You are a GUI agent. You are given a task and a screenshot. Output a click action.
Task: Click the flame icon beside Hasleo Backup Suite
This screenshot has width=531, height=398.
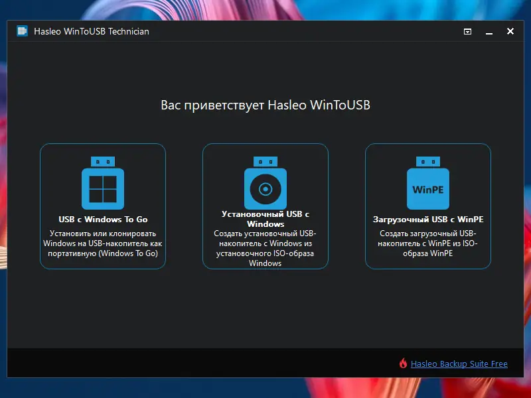pyautogui.click(x=403, y=363)
